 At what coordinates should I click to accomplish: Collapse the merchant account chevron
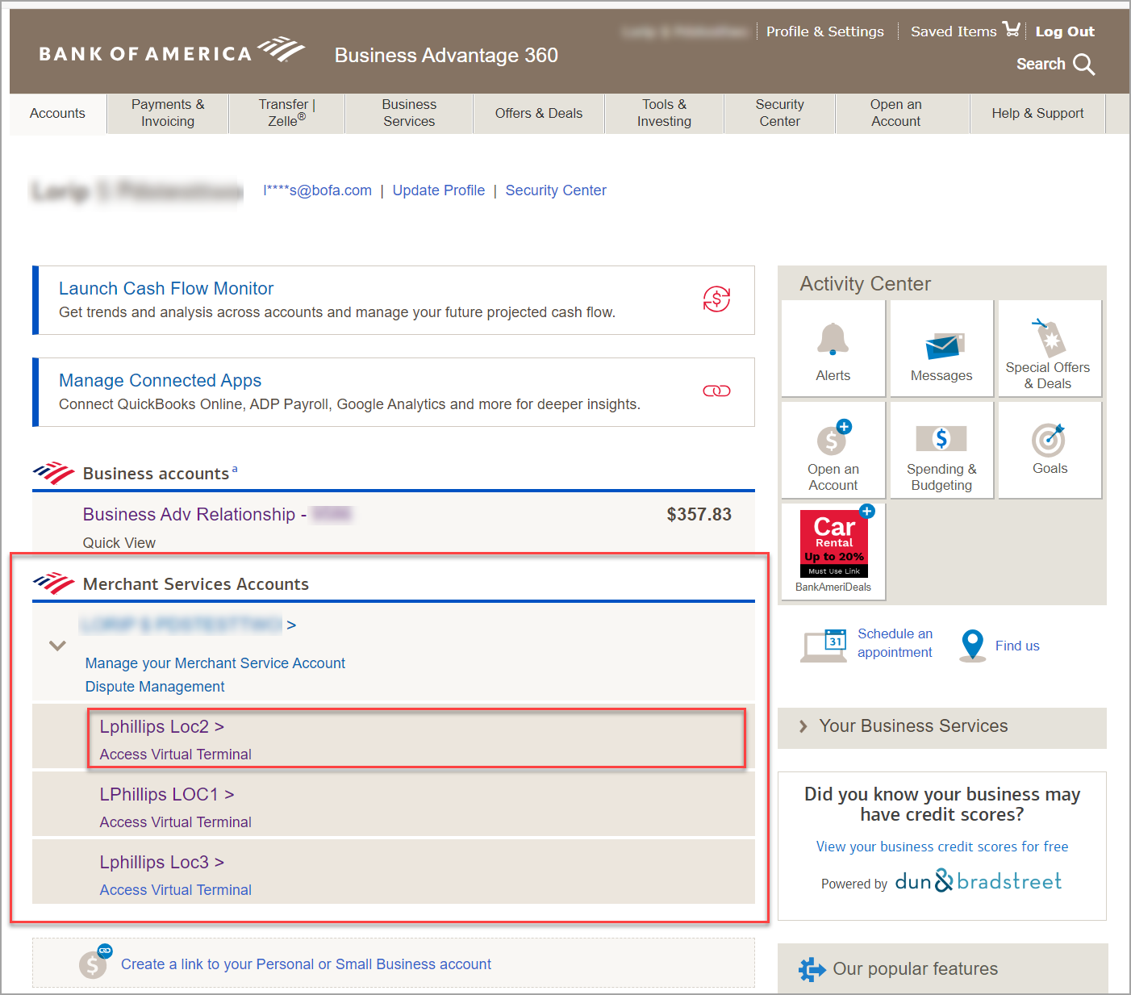coord(57,646)
